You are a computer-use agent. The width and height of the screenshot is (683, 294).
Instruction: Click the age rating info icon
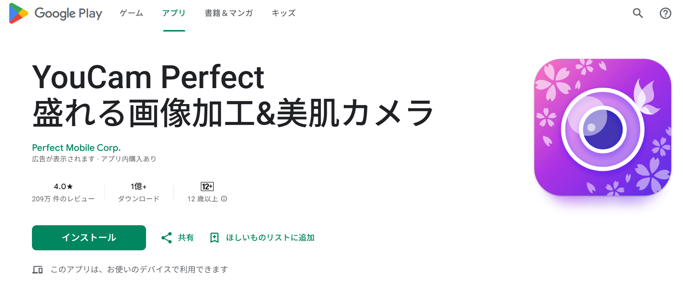click(x=224, y=199)
